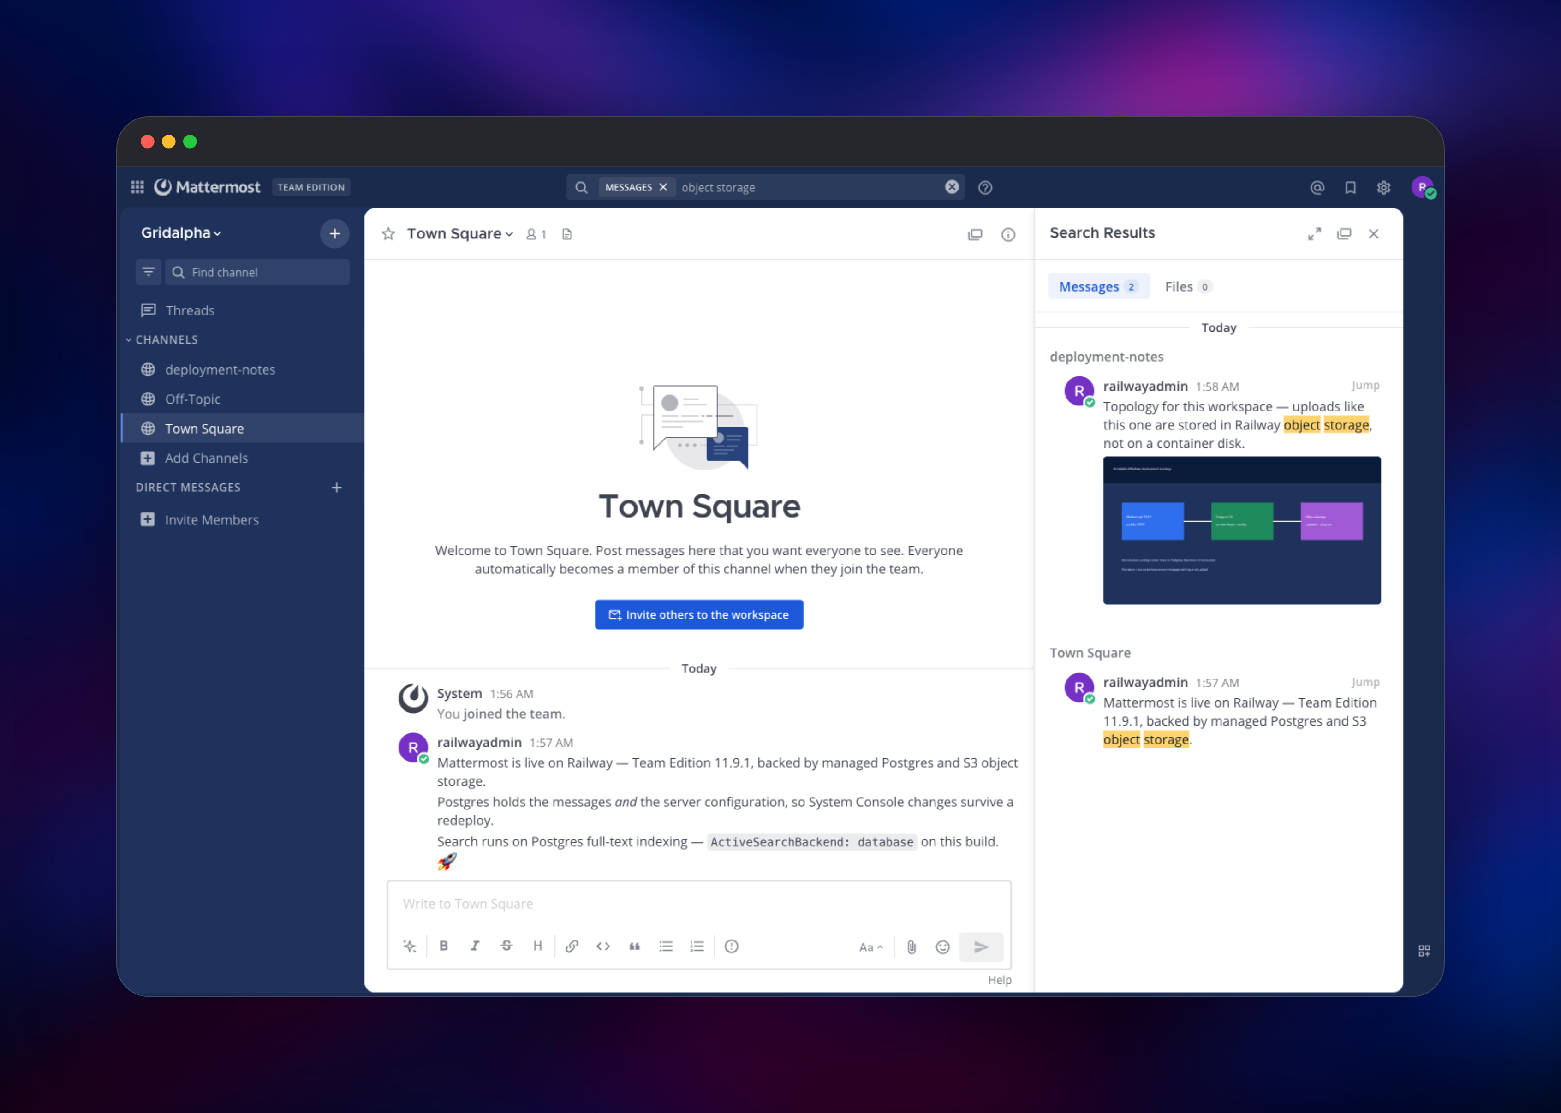
Task: Click the Search Results window-stack icon
Action: (x=1344, y=234)
